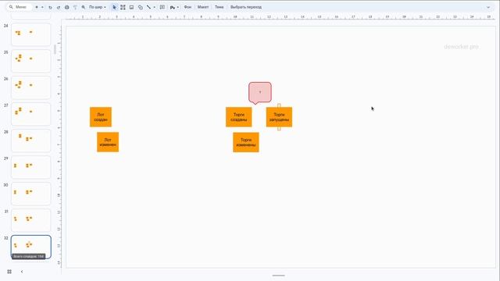Undo the last action
The height and width of the screenshot is (281, 500).
click(x=50, y=7)
